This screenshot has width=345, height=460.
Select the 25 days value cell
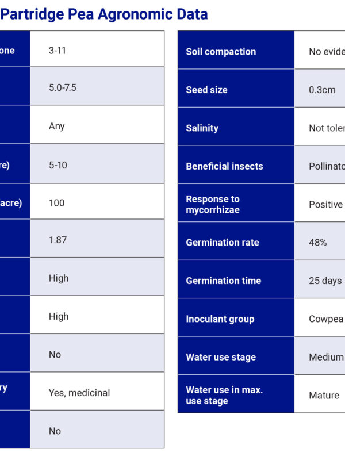pyautogui.click(x=325, y=281)
